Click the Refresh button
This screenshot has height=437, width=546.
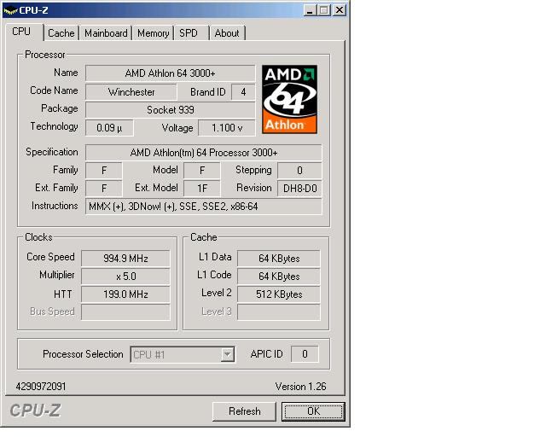pyautogui.click(x=244, y=411)
